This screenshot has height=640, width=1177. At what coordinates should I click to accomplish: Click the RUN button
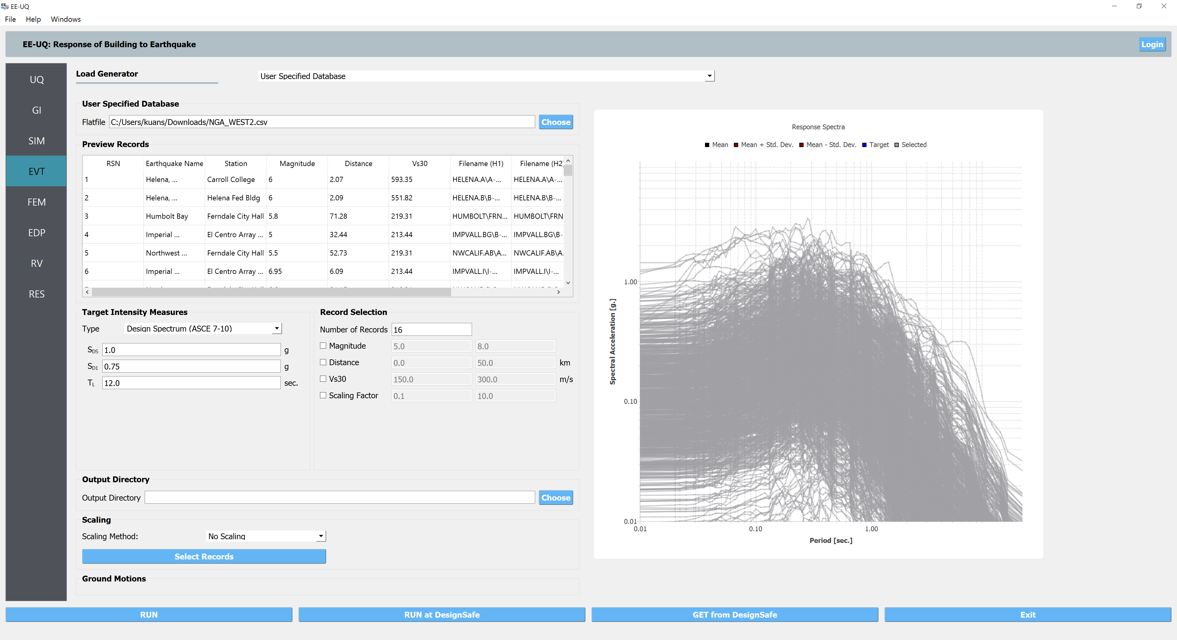[x=148, y=614]
